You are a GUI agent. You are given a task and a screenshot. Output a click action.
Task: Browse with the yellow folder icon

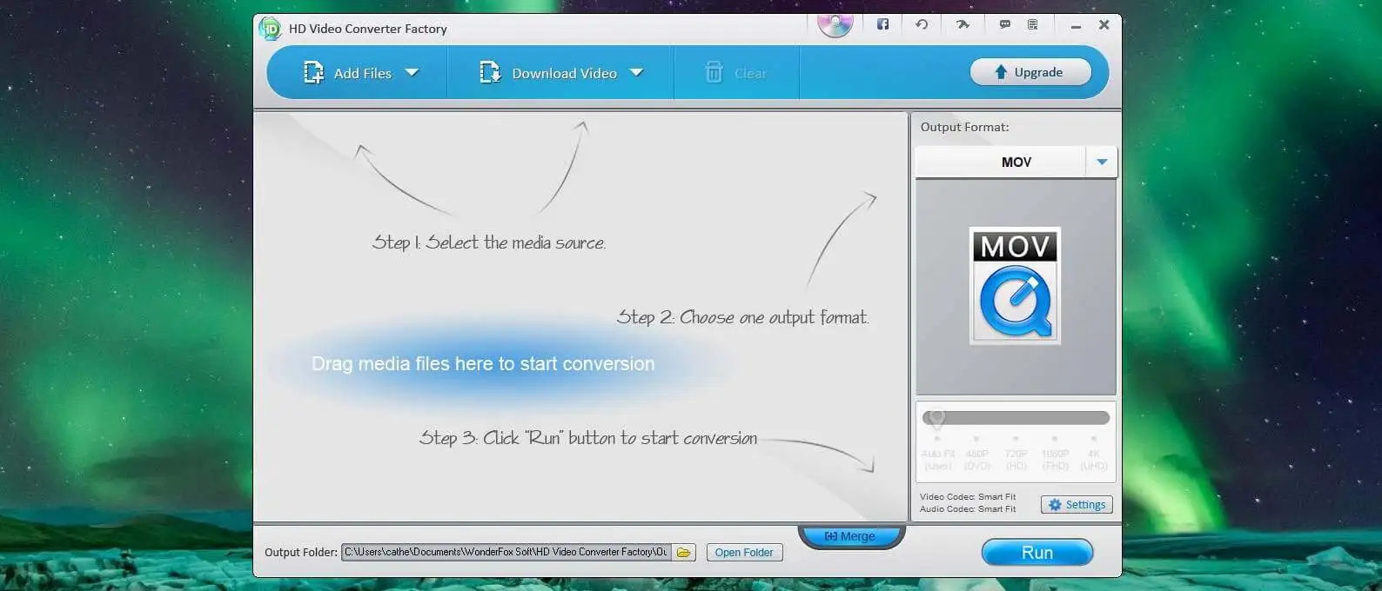[x=684, y=552]
